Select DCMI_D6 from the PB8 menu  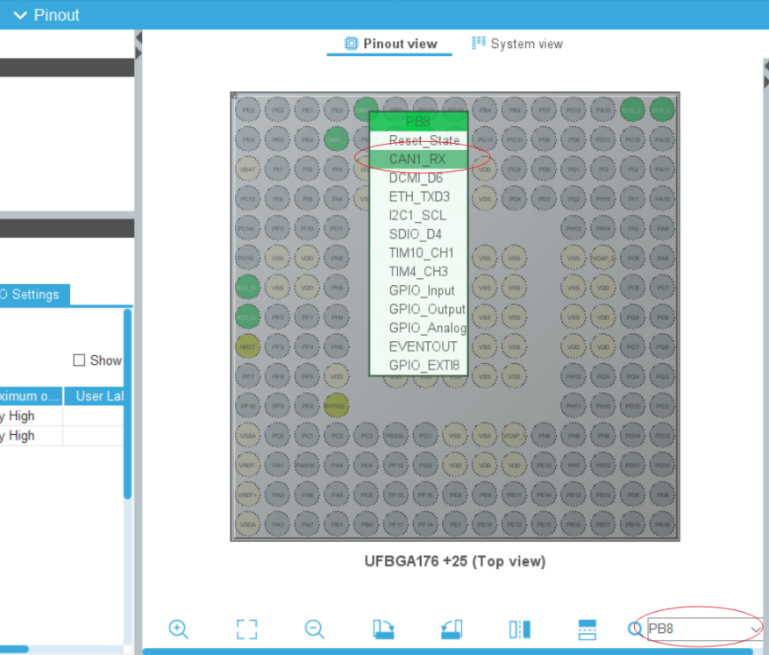419,178
